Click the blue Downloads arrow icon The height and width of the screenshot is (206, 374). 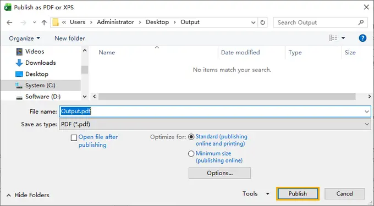pyautogui.click(x=19, y=63)
